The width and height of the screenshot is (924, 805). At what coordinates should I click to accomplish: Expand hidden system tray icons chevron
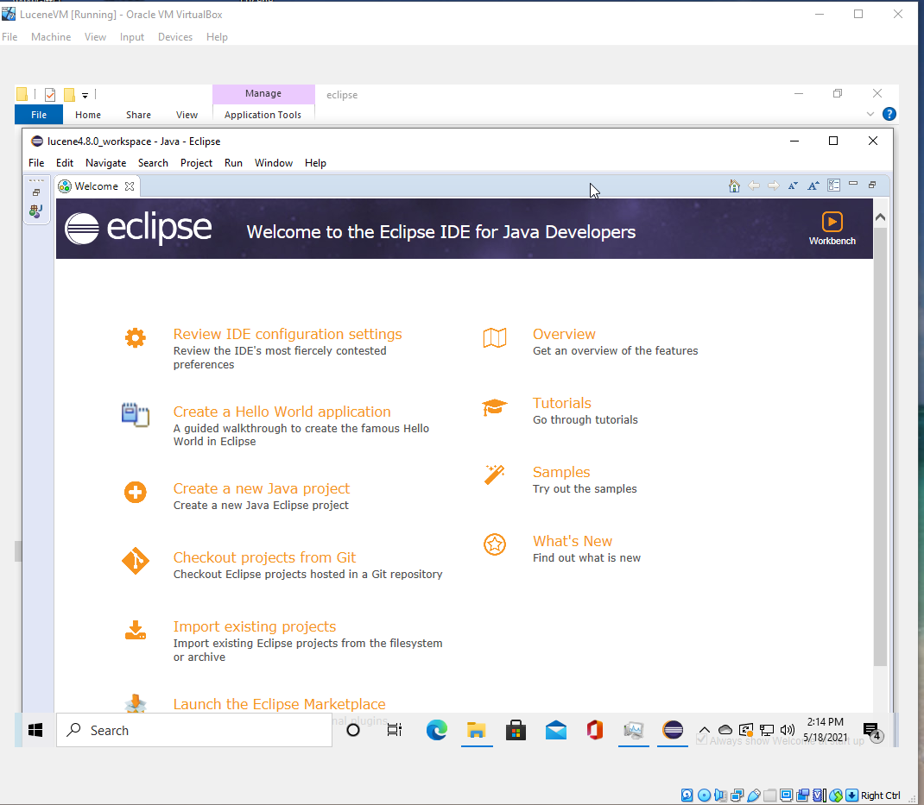pyautogui.click(x=705, y=730)
